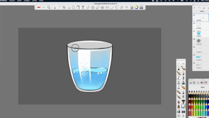Pick the lasso-plus tool beside Crop
Image resolution: width=209 pixels, height=118 pixels.
[x=69, y=8]
